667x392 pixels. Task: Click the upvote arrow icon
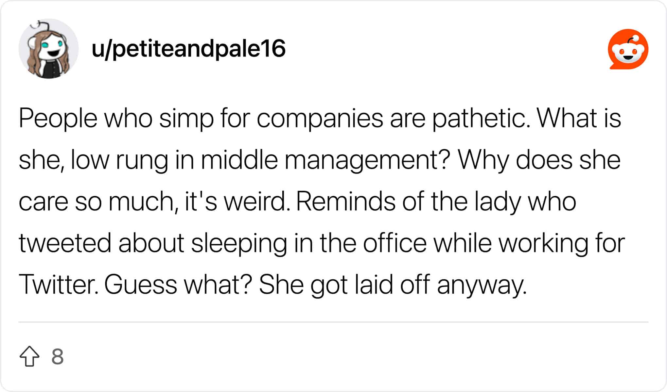pos(29,356)
